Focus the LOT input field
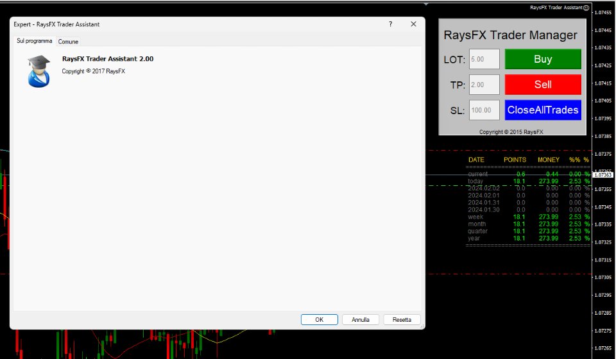 point(484,60)
